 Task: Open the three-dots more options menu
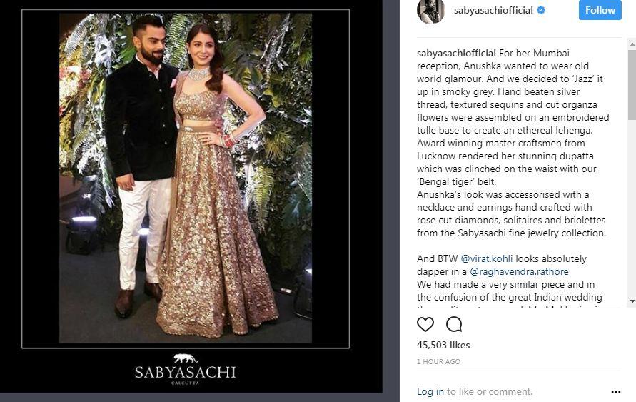pyautogui.click(x=616, y=392)
